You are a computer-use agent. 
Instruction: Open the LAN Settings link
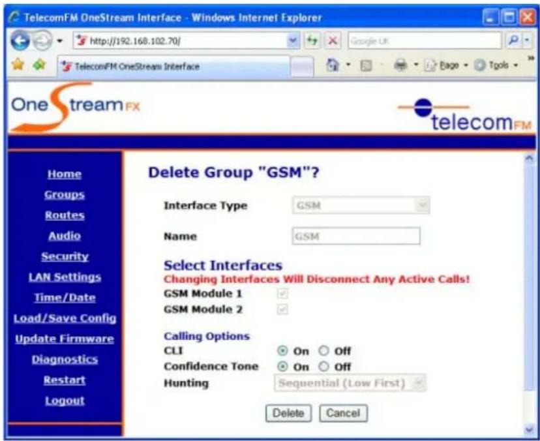pos(65,277)
